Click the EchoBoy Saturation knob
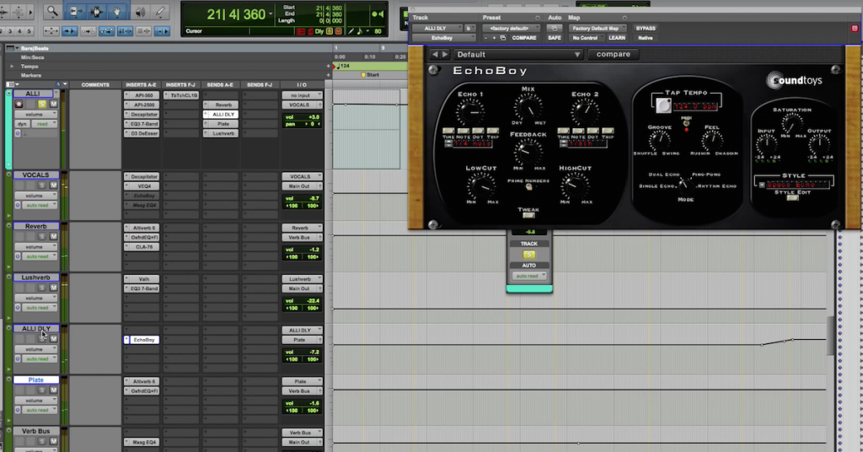The width and height of the screenshot is (863, 452). click(x=792, y=124)
